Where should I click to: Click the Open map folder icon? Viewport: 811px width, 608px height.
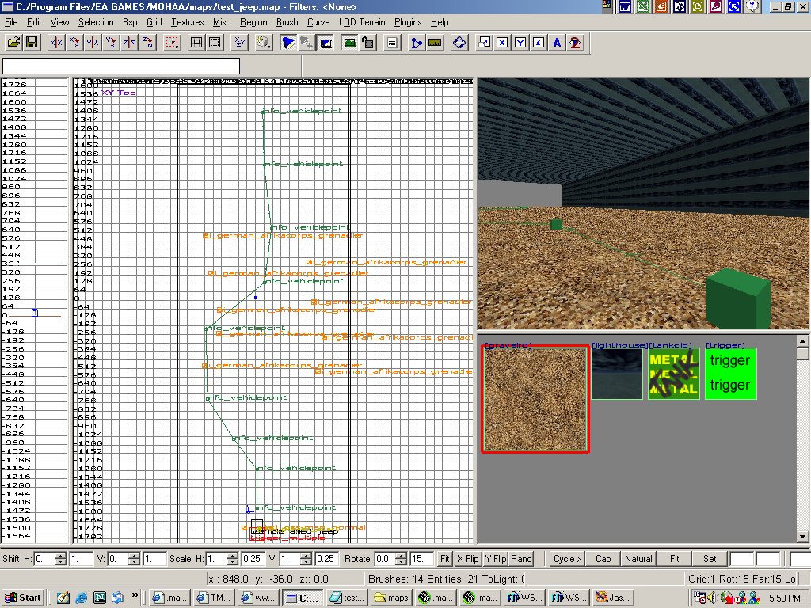point(13,42)
